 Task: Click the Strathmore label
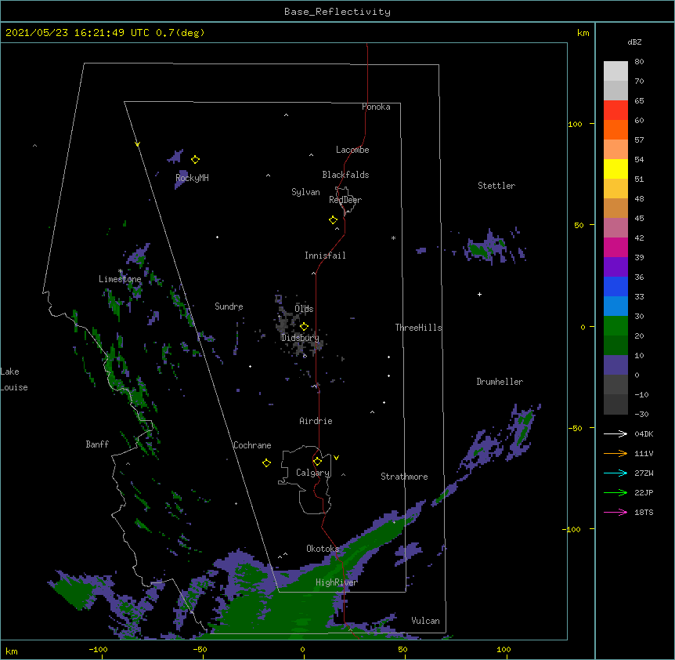[x=404, y=477]
